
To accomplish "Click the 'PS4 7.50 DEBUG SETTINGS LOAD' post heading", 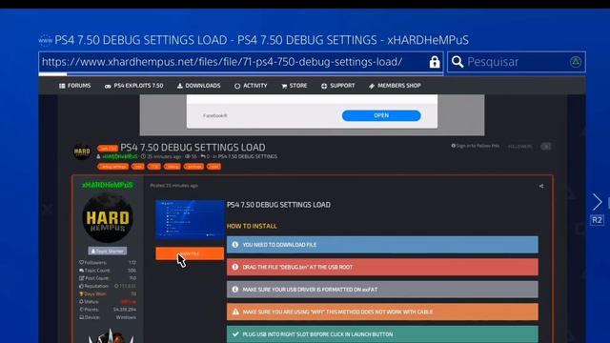I will pyautogui.click(x=278, y=205).
